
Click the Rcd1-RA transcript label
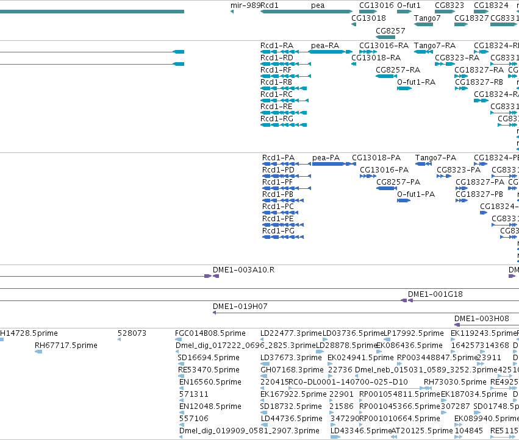pyautogui.click(x=277, y=45)
